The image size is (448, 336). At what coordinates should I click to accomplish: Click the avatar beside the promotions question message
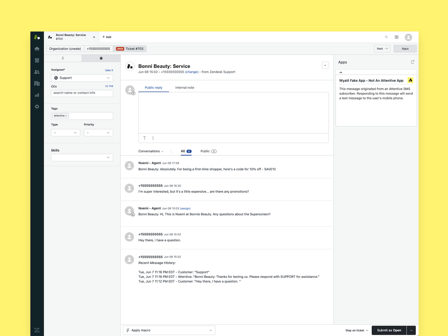pos(129,188)
